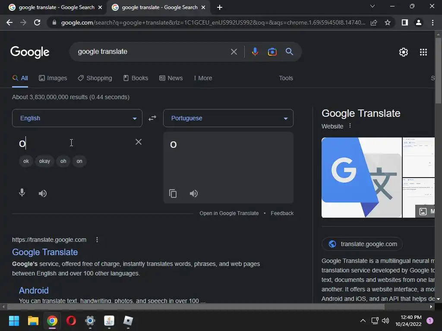Open search Tools options
442x331 pixels.
tap(286, 78)
